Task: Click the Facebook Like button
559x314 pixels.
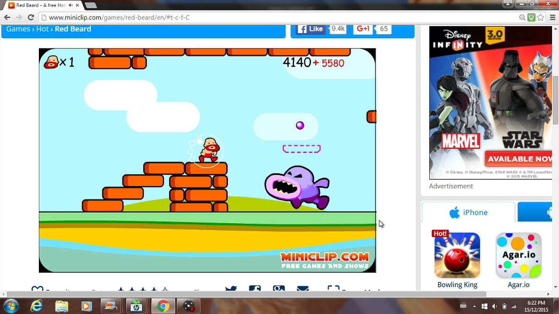Action: 311,29
